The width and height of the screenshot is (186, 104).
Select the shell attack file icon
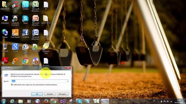(46, 34)
